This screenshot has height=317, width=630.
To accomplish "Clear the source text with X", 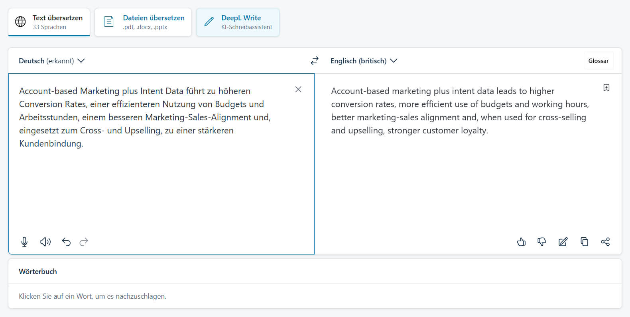I will [x=298, y=90].
